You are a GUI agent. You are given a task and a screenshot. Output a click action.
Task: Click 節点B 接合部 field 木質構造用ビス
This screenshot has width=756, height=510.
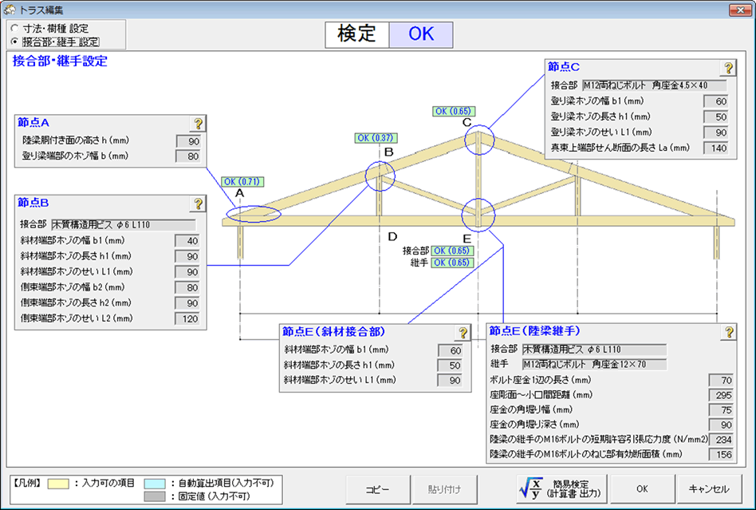[124, 225]
